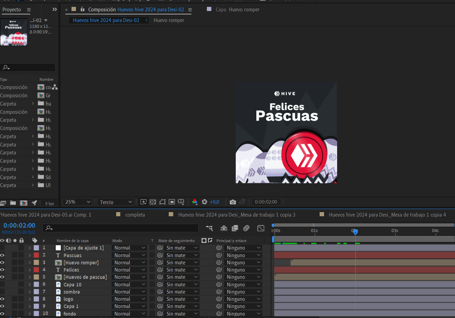Switch to the completa timeline tab
The image size is (455, 318).
135,215
